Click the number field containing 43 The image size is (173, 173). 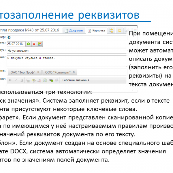[66, 37]
